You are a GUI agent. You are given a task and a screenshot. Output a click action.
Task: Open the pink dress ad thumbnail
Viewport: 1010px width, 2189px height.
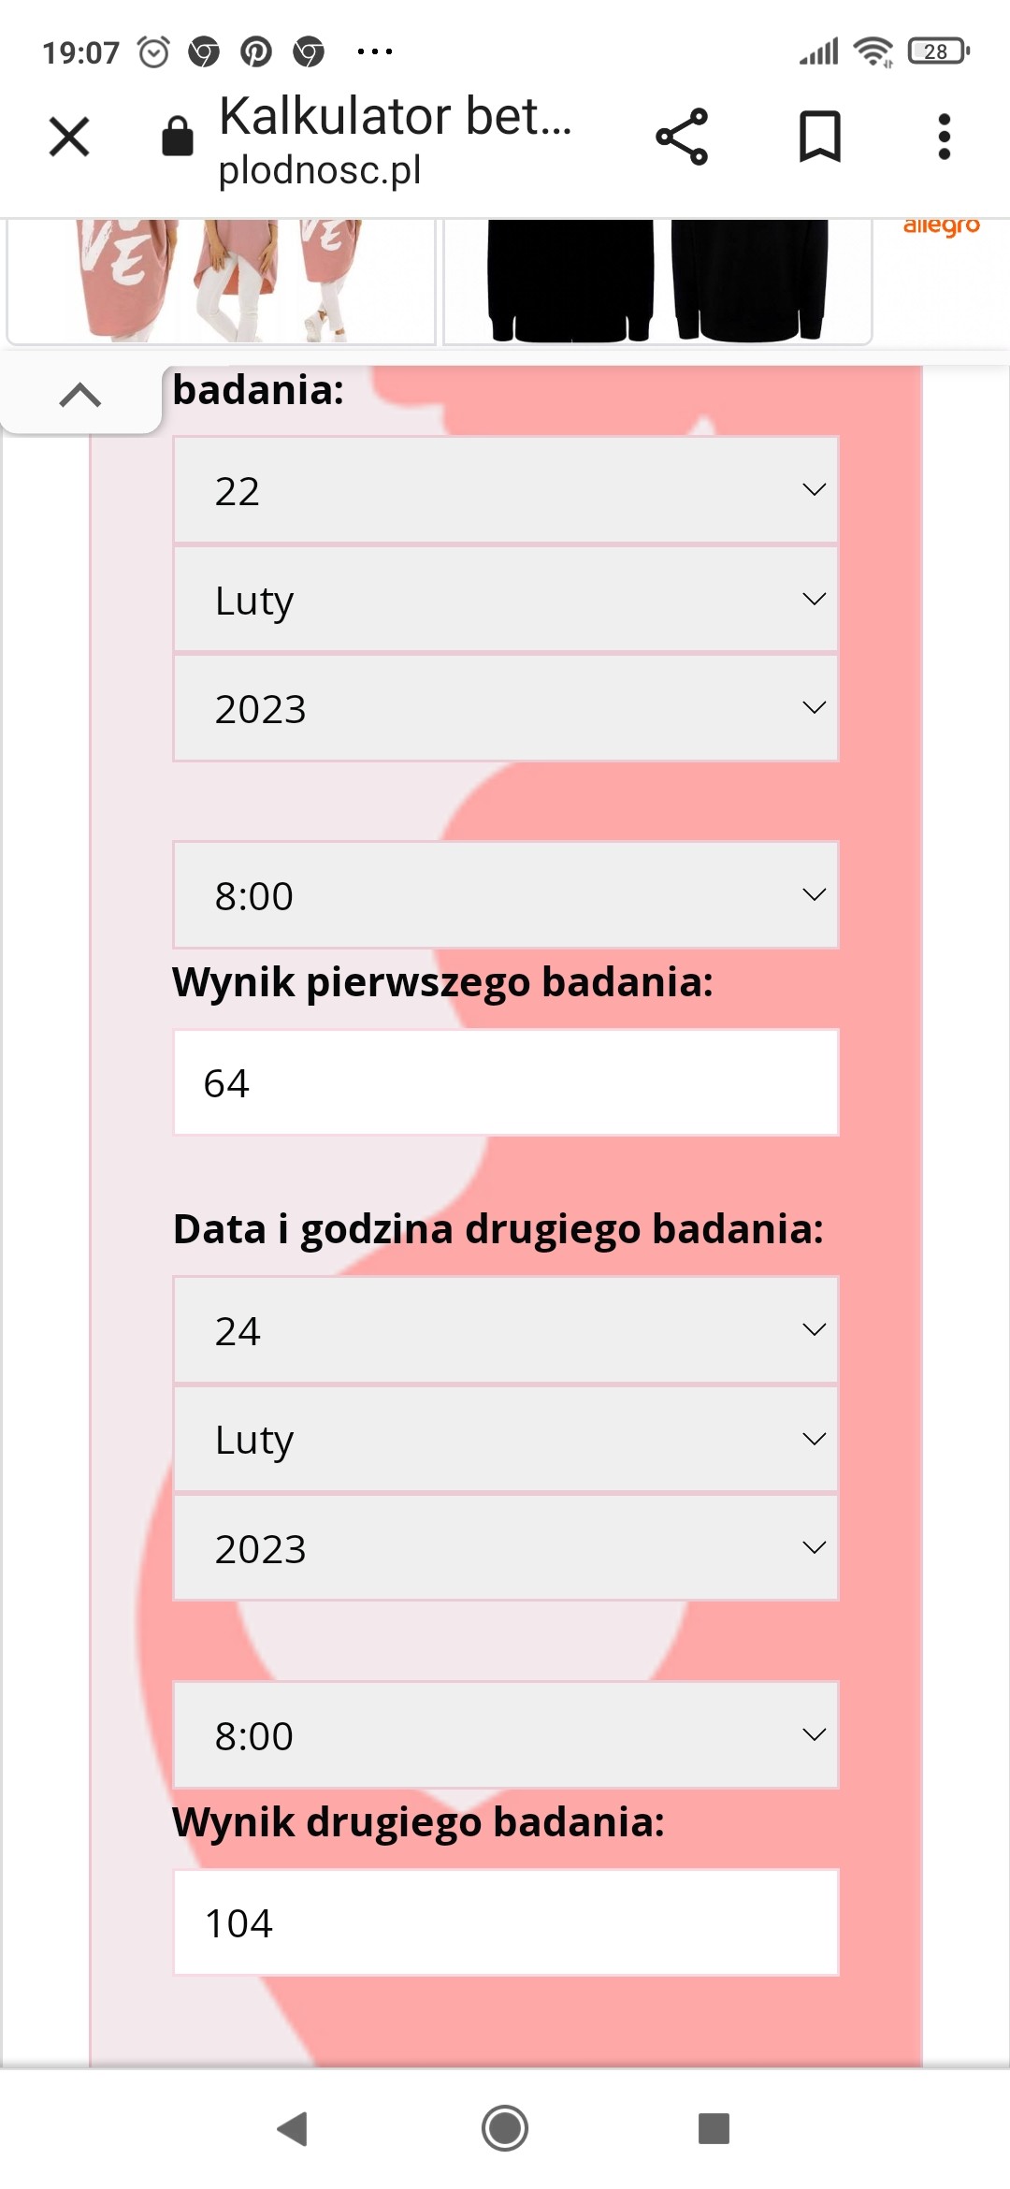point(221,281)
